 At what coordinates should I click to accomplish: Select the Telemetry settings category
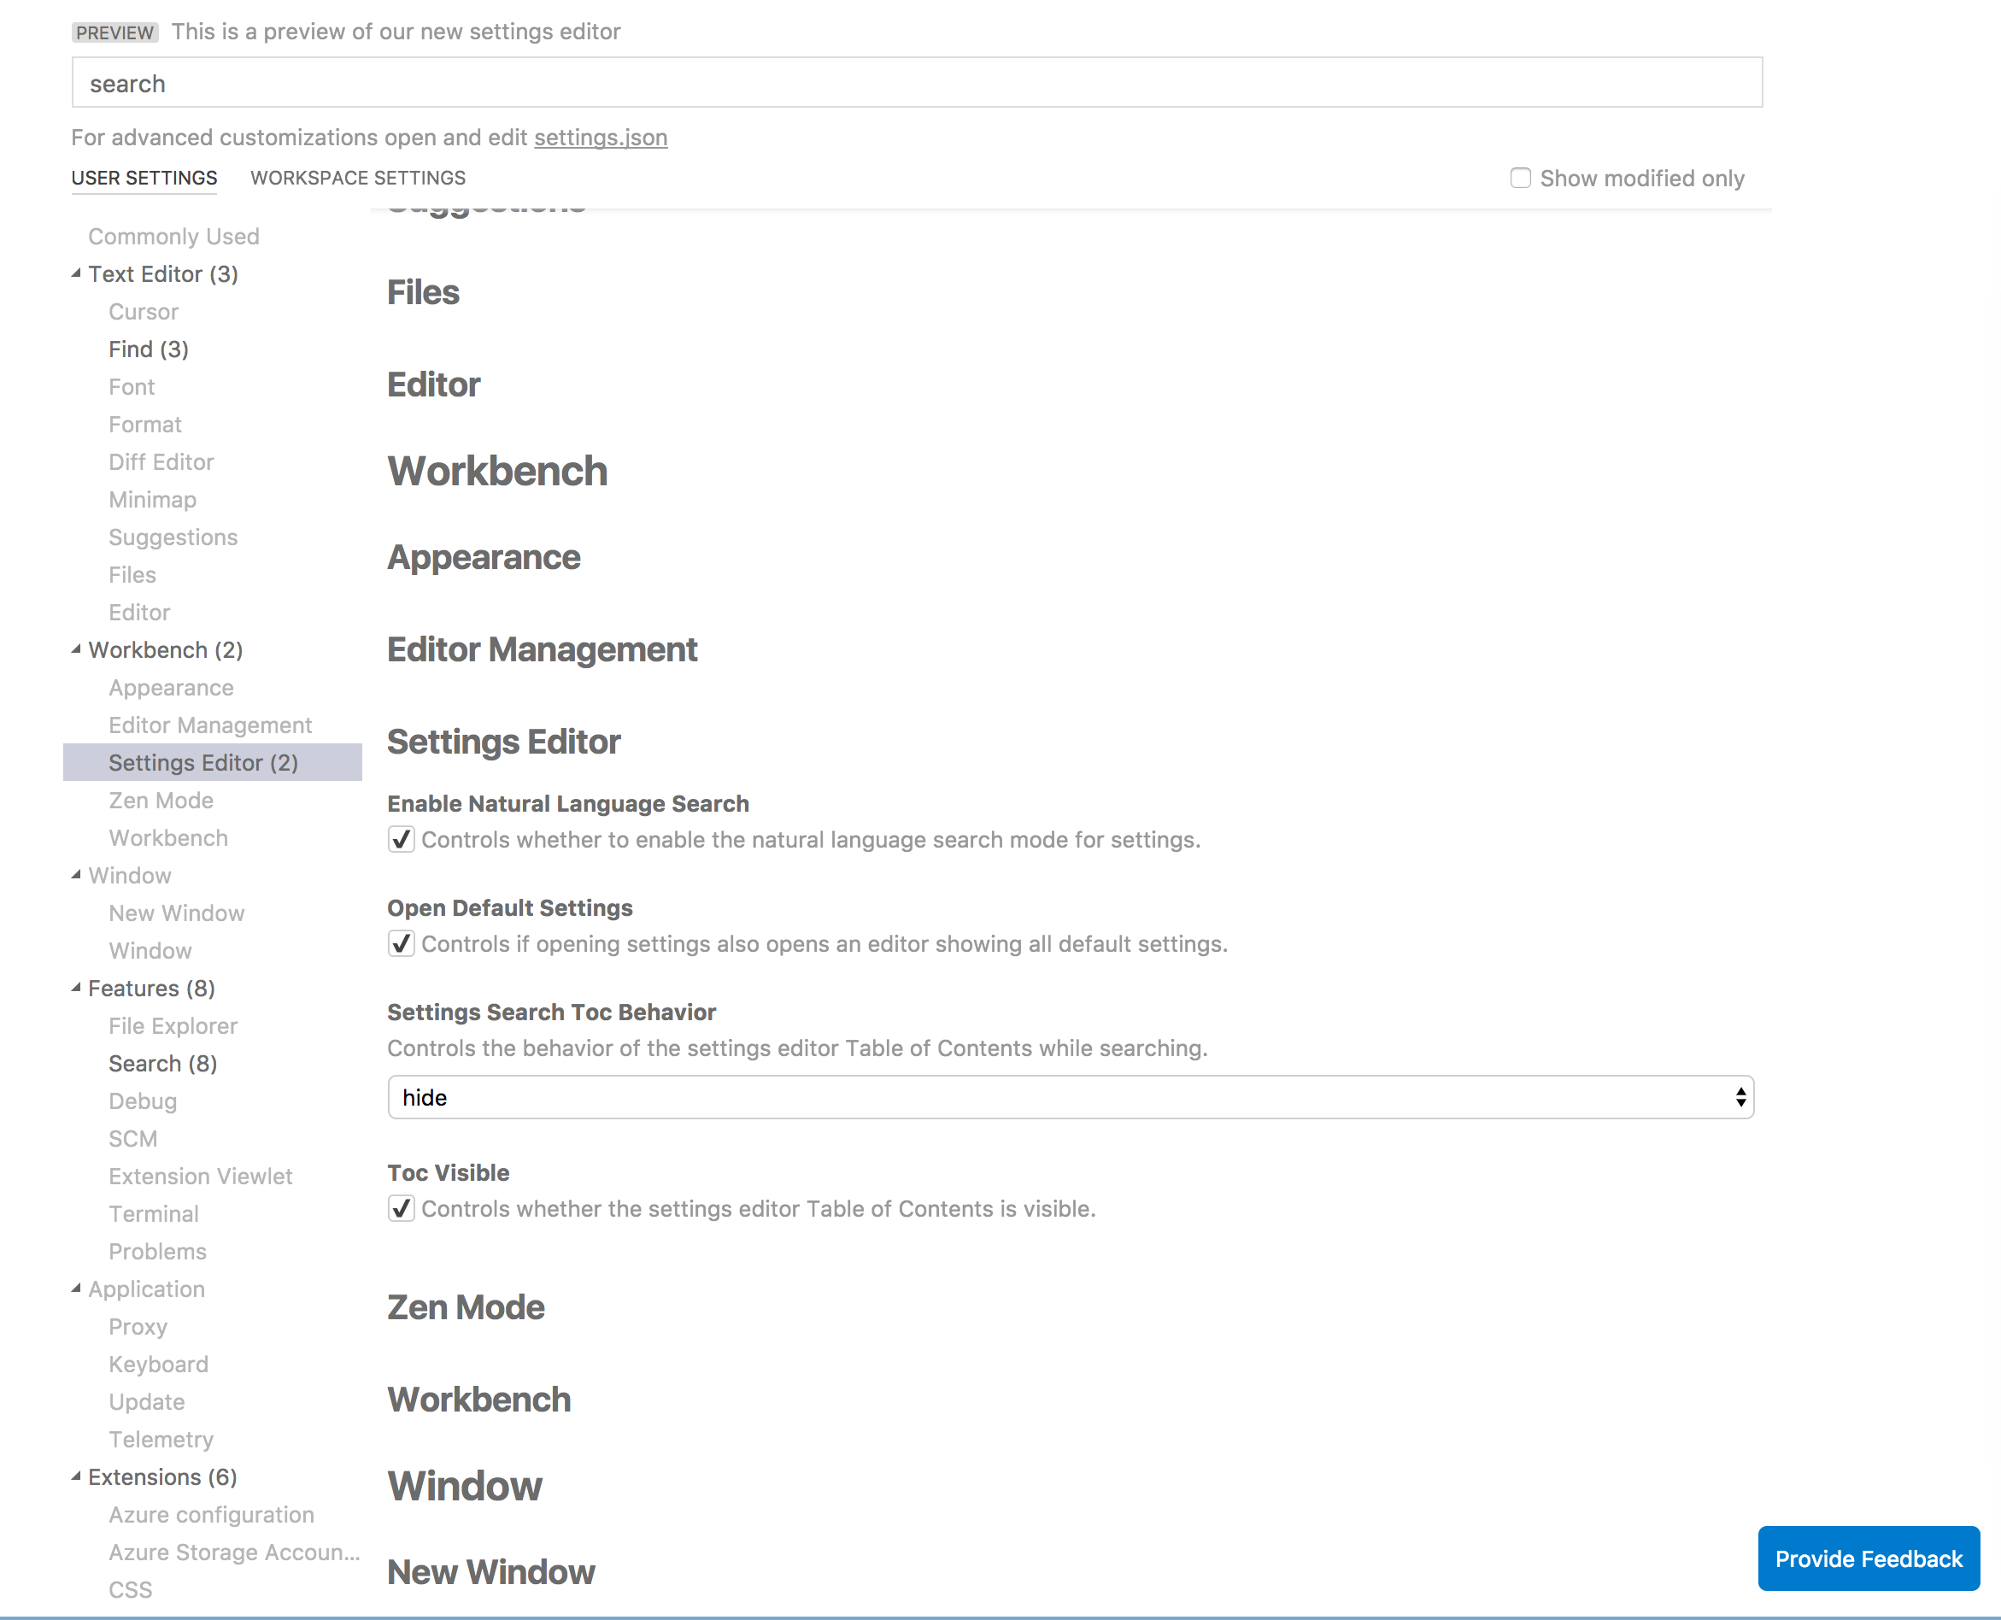coord(161,1439)
